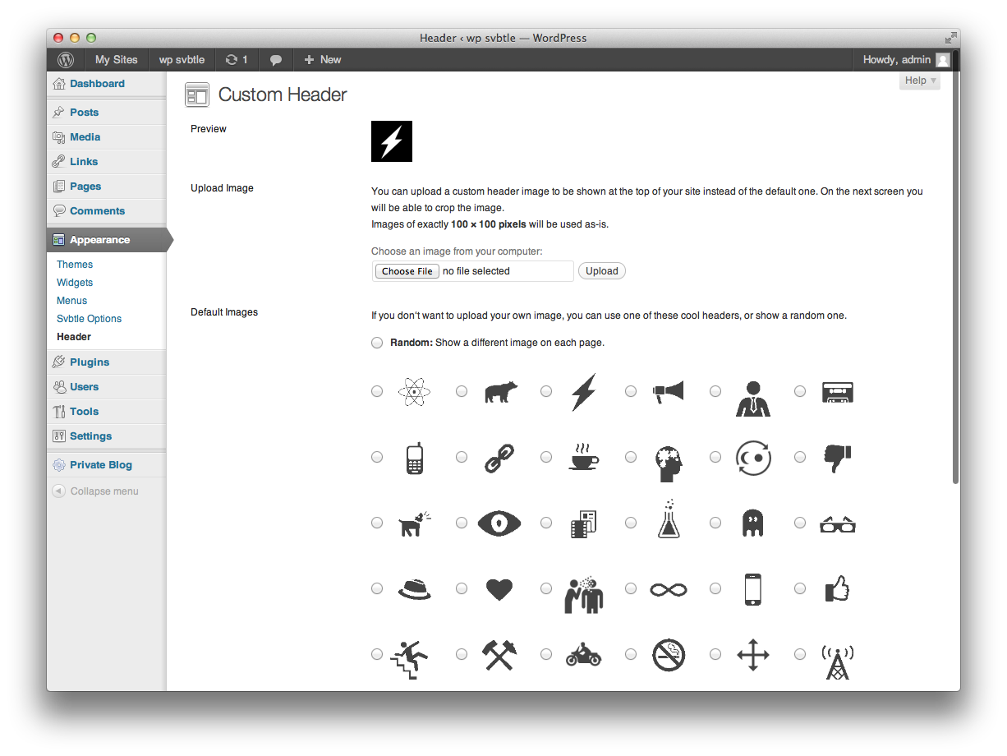1007x756 pixels.
Task: Open the comments bubble in admin bar
Action: click(x=276, y=60)
